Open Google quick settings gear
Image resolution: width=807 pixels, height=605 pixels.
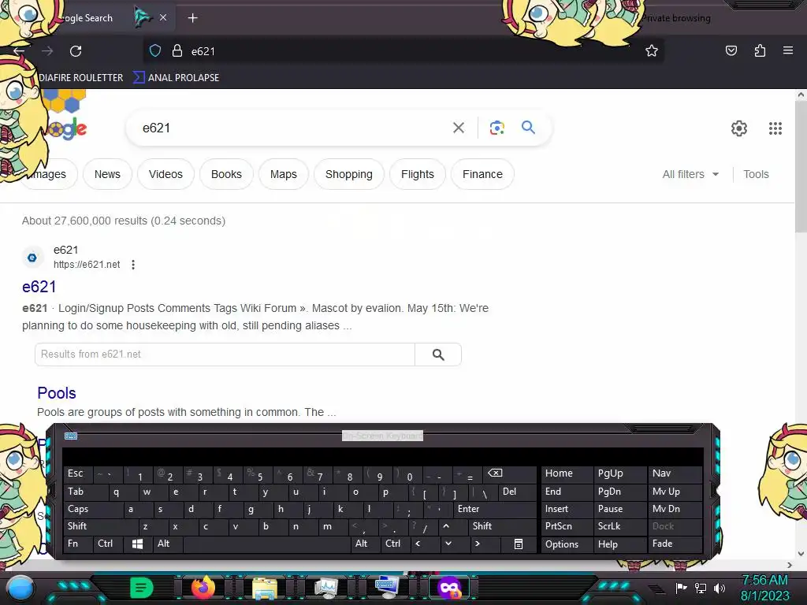tap(739, 128)
